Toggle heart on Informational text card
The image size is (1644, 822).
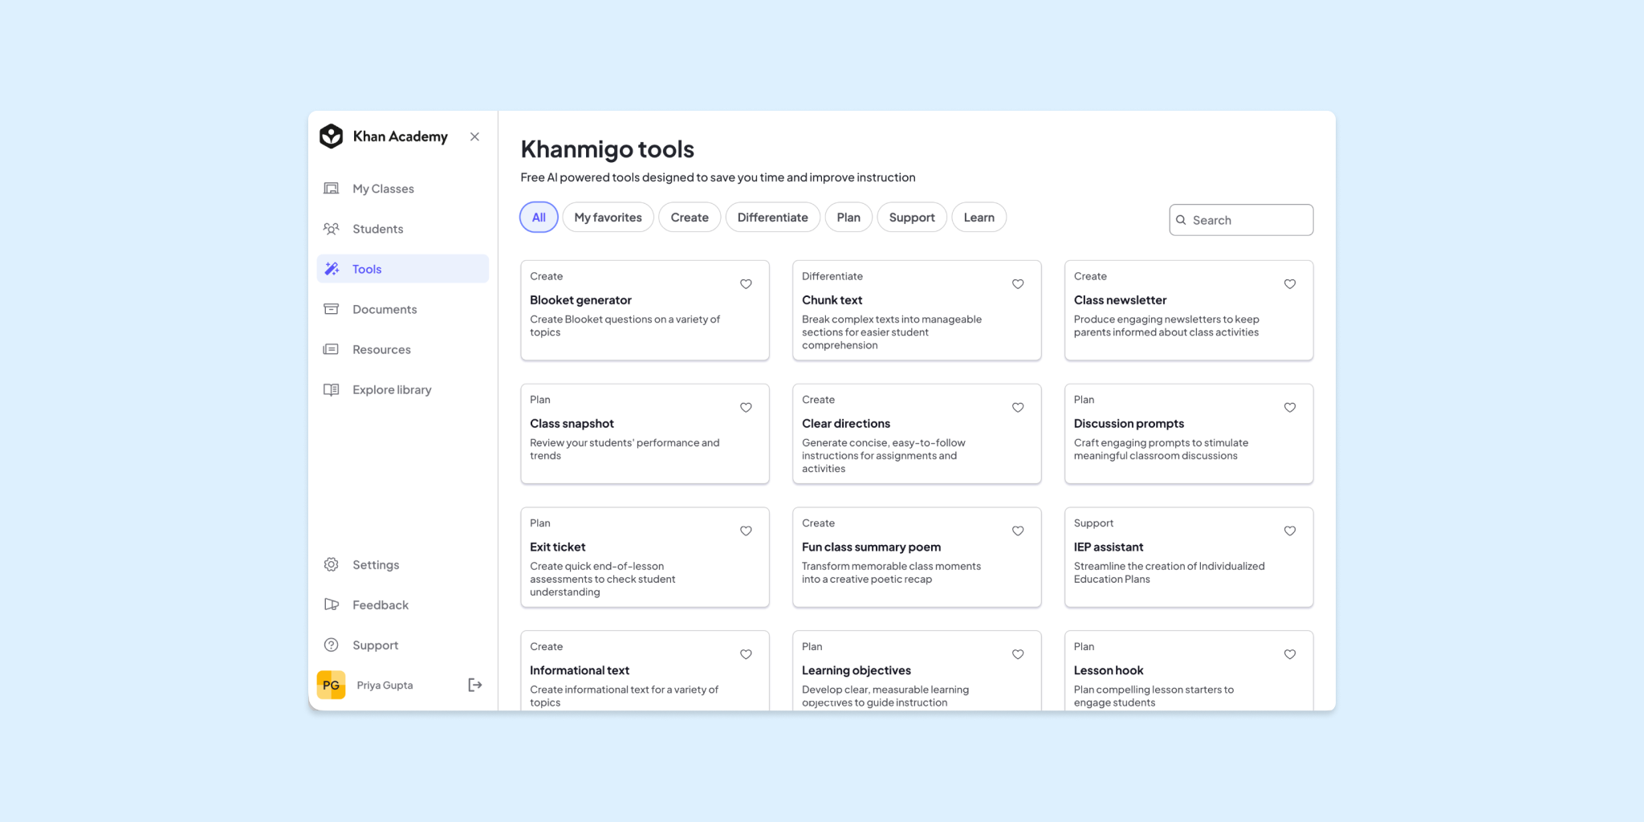click(x=746, y=655)
